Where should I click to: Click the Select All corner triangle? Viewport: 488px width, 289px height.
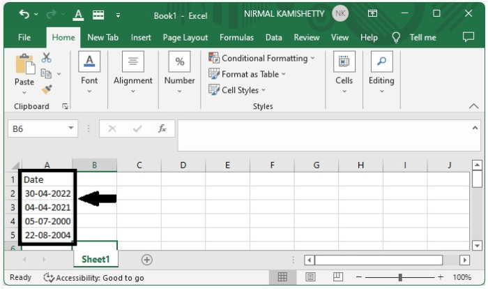point(15,165)
